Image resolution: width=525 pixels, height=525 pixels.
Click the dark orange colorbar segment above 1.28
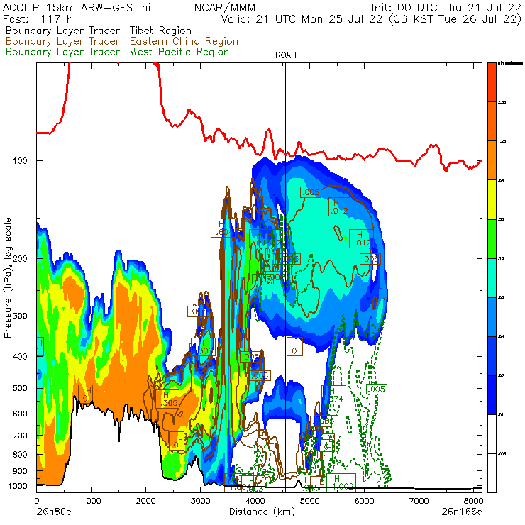coord(492,121)
